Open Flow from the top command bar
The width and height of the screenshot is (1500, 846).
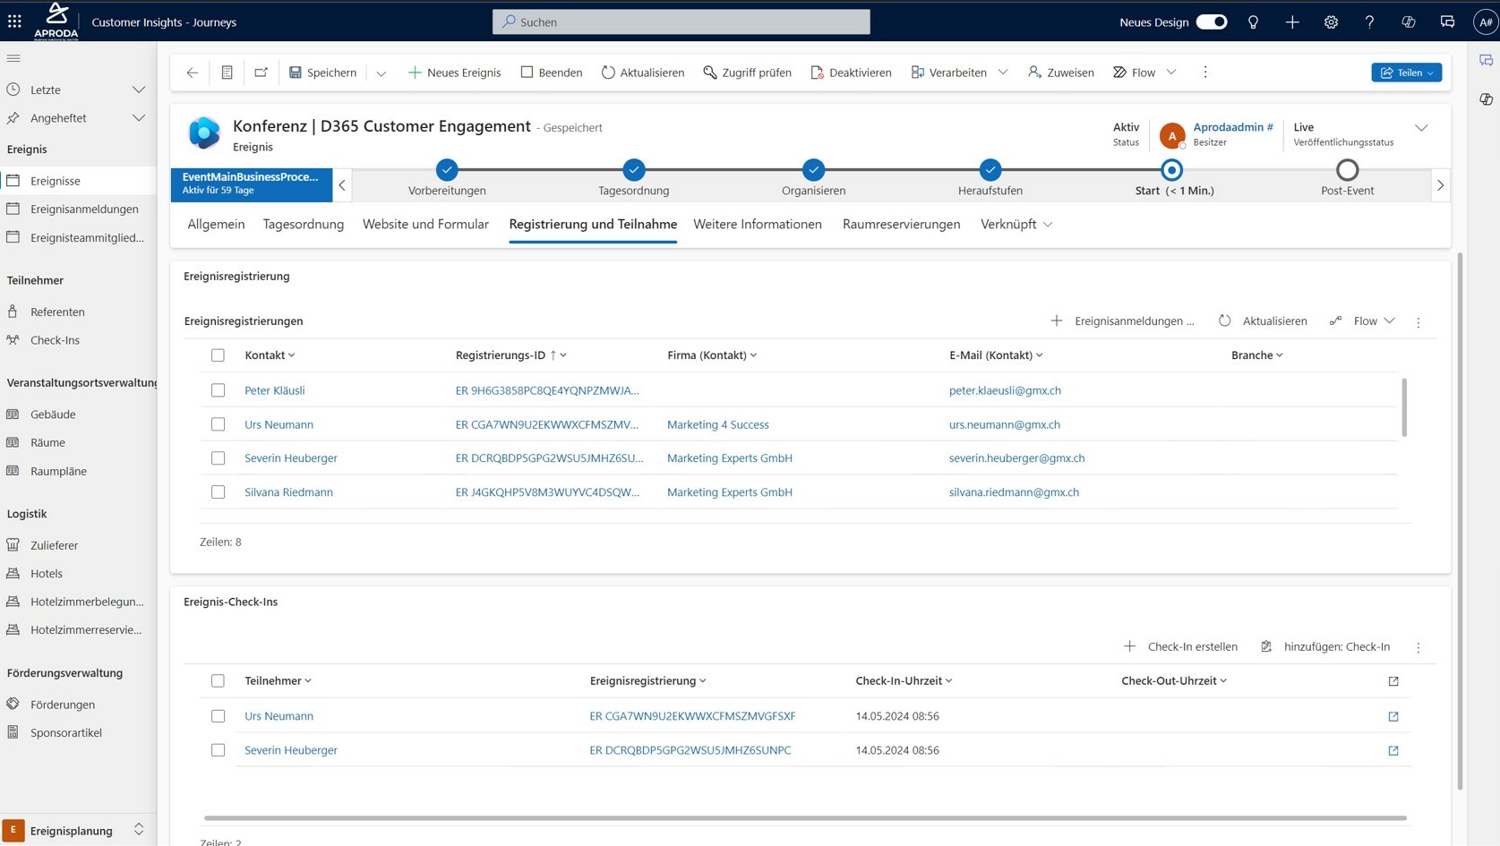(x=1134, y=73)
